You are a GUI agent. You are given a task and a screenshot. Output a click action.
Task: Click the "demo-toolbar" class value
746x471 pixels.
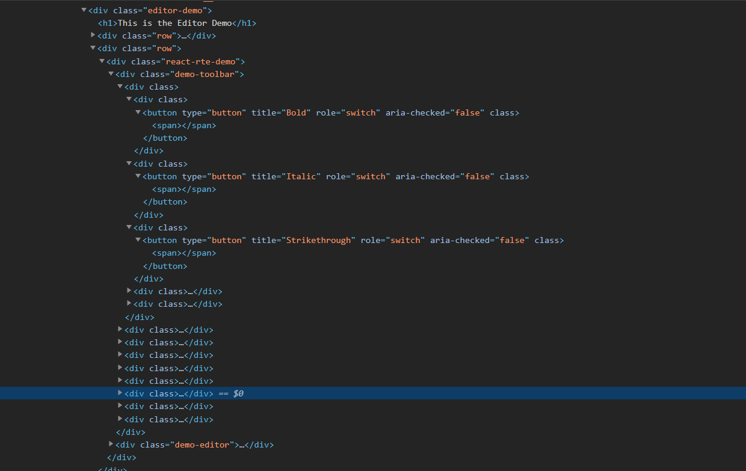pyautogui.click(x=204, y=74)
